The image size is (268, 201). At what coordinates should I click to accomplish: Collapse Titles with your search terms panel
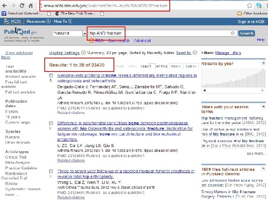coord(264,106)
